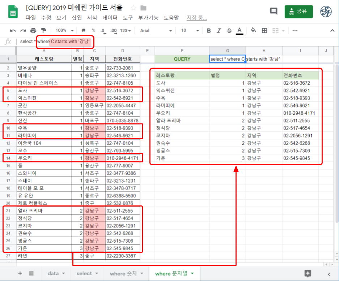This screenshot has height=281, width=339.
Task: Click the print icon
Action: tap(33, 31)
